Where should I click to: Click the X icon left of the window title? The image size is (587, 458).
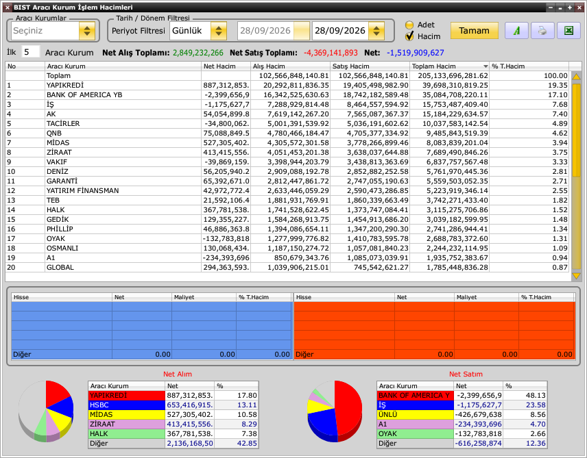(x=7, y=7)
